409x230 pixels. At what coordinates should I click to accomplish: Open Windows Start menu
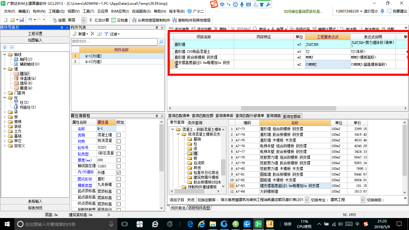(x=7, y=224)
